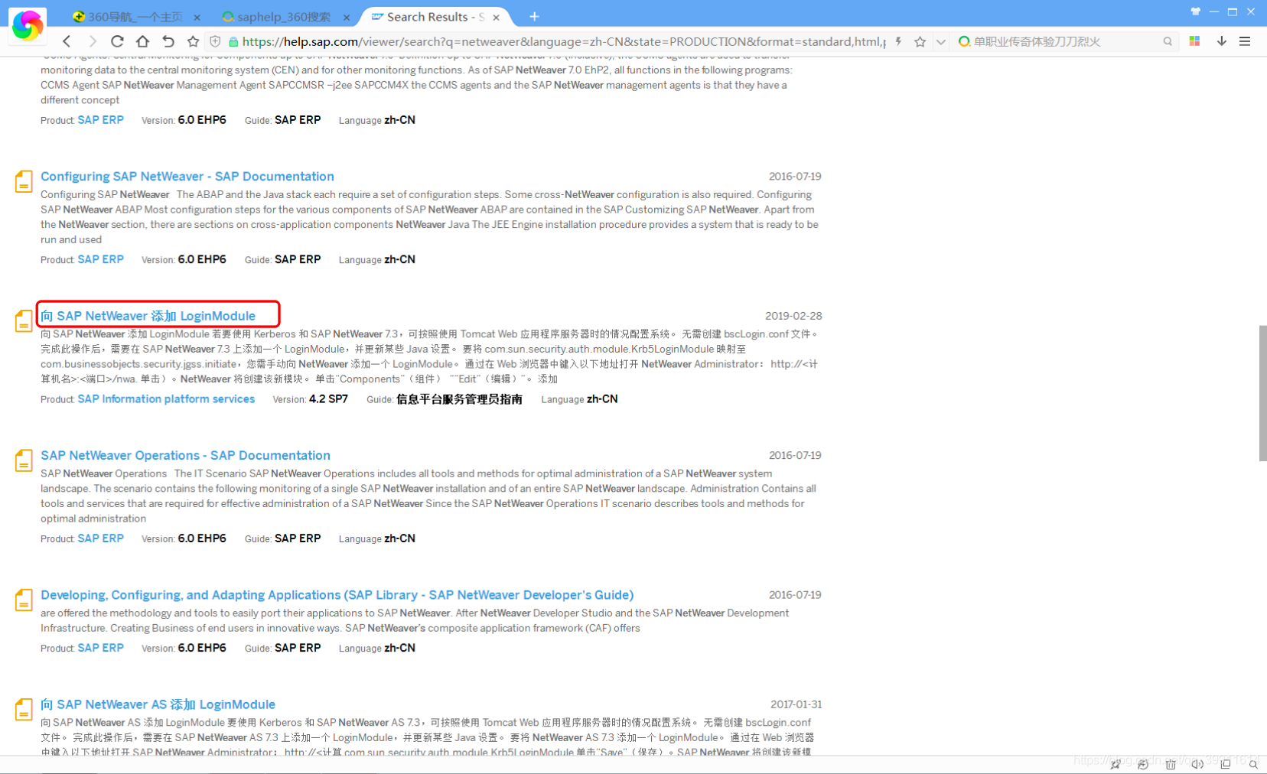Click SAP ERP product under SAP NetWeaver Operations
Viewport: 1267px width, 774px height.
pos(100,538)
